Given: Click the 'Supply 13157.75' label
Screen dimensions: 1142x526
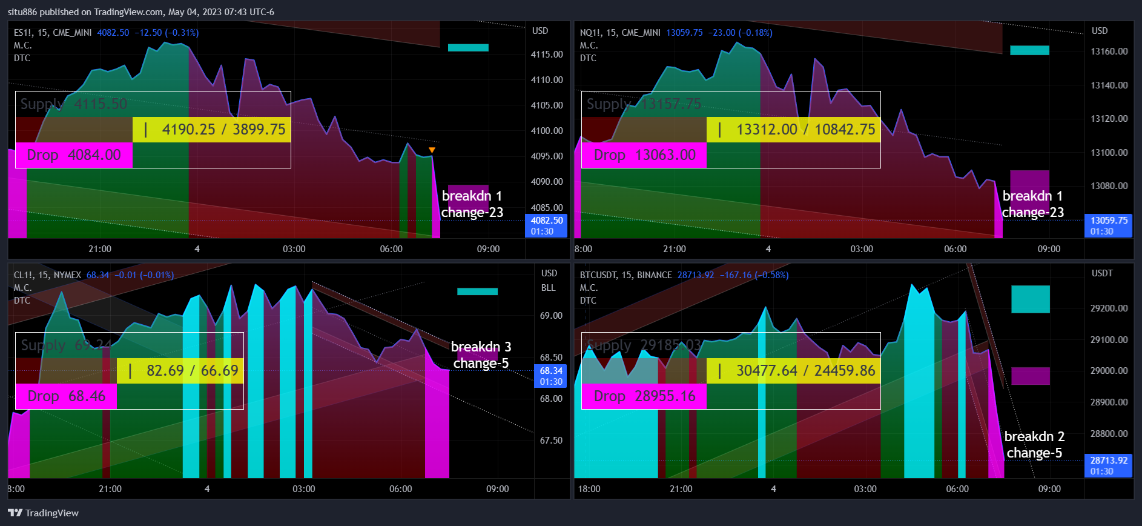Looking at the screenshot, I should [644, 104].
